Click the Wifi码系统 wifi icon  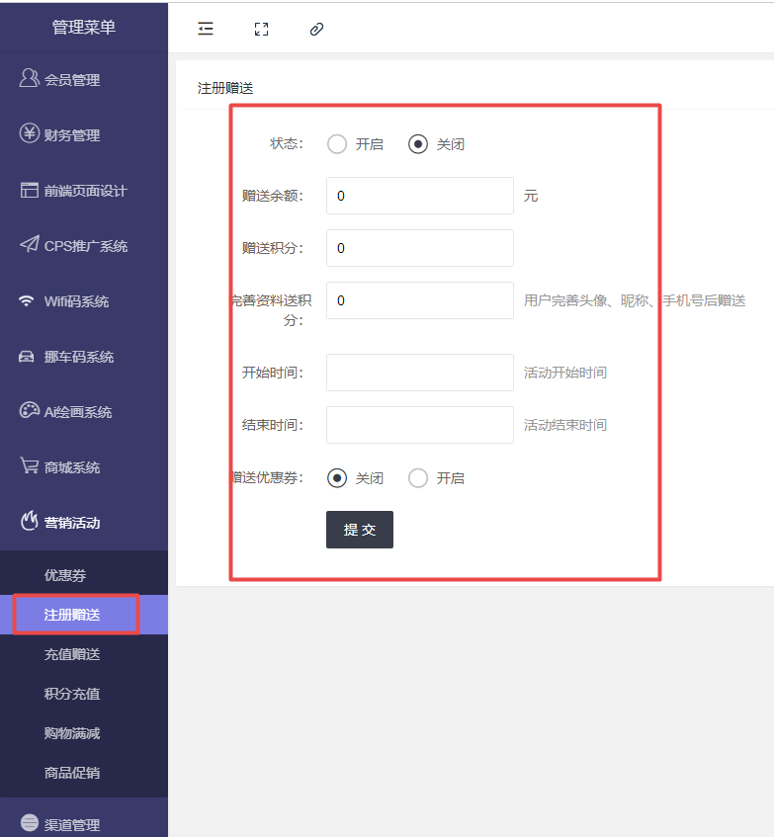coord(26,300)
